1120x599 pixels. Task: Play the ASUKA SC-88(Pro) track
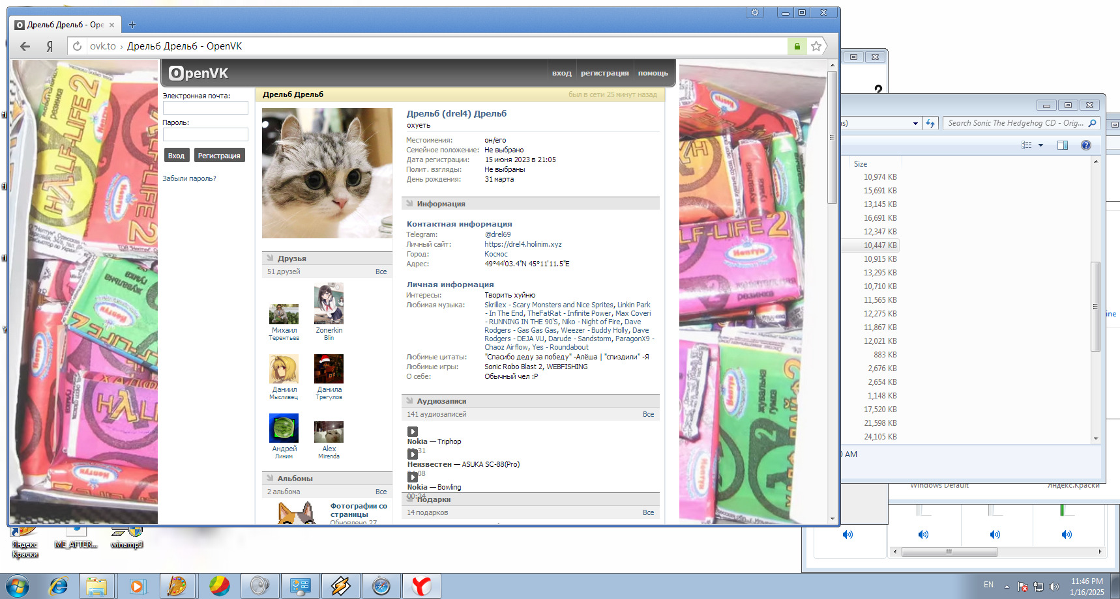coord(413,454)
